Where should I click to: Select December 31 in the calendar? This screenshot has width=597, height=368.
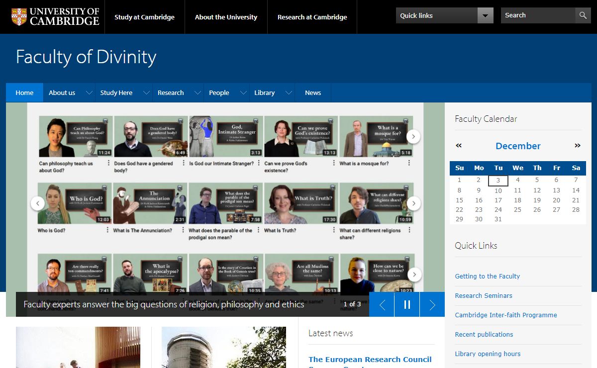pyautogui.click(x=498, y=219)
